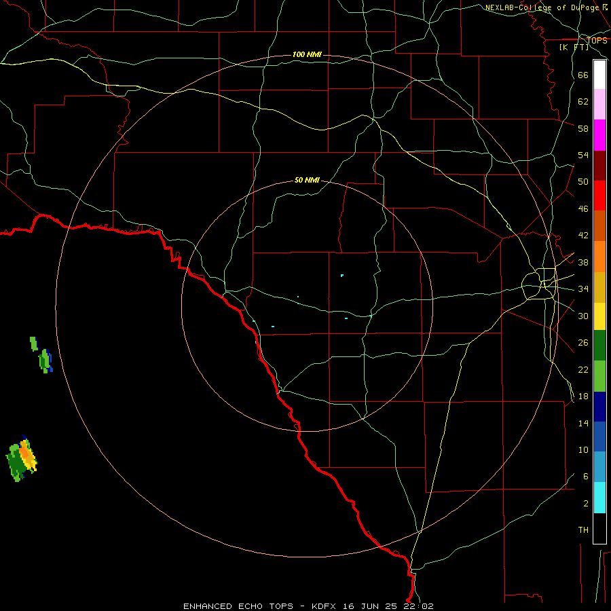Screen dimensions: 611x611
Task: Click the green echo cell with blue edge
Action: pos(45,361)
